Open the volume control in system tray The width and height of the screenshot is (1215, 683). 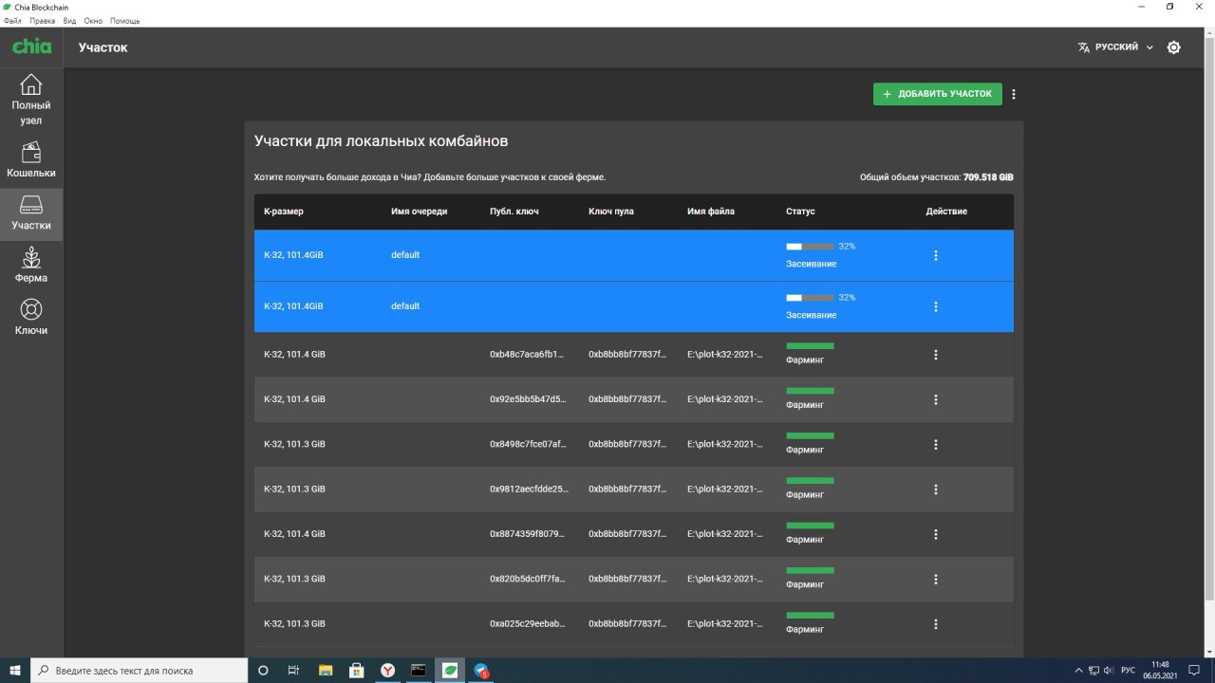coord(1108,671)
